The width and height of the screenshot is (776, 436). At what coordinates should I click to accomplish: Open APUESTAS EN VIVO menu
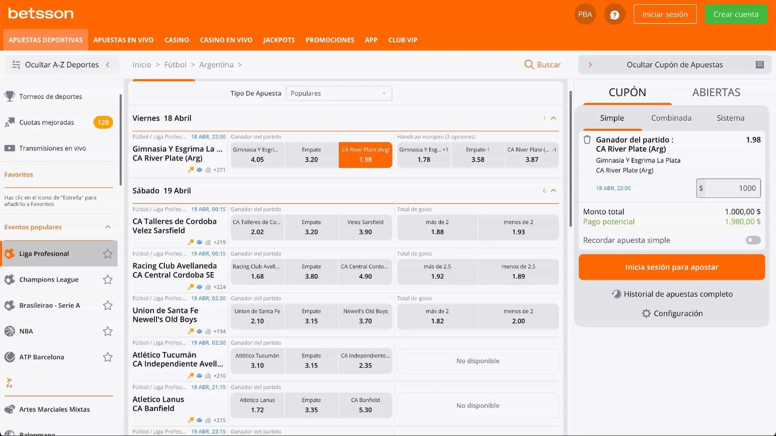click(123, 40)
